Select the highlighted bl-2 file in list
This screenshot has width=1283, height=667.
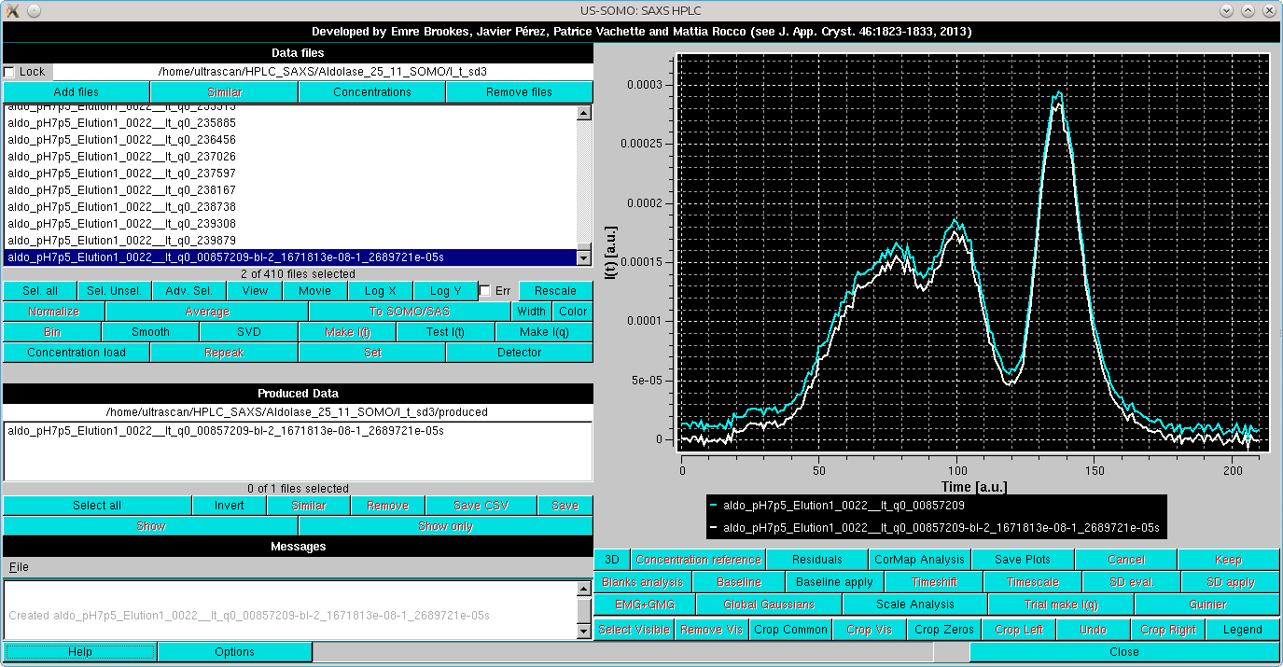(x=224, y=257)
